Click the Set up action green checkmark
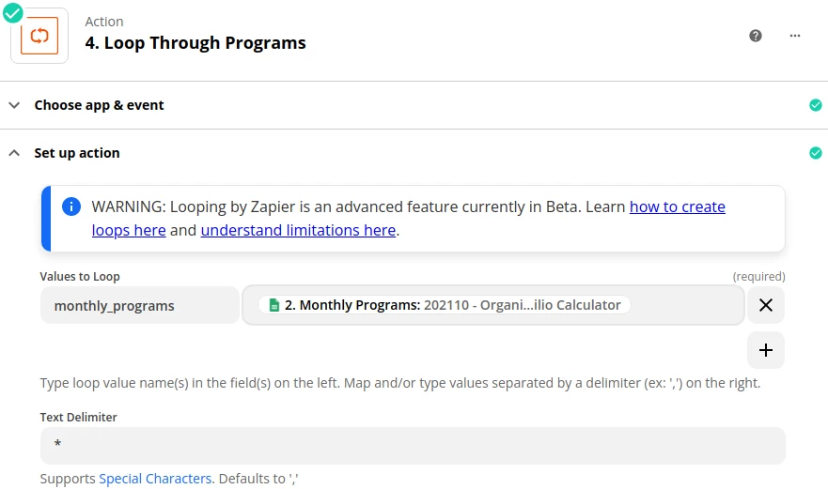The width and height of the screenshot is (828, 489). [x=816, y=153]
